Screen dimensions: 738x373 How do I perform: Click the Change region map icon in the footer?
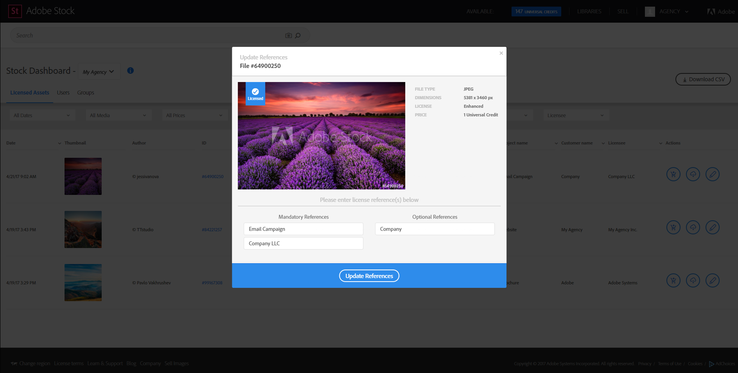coord(14,364)
